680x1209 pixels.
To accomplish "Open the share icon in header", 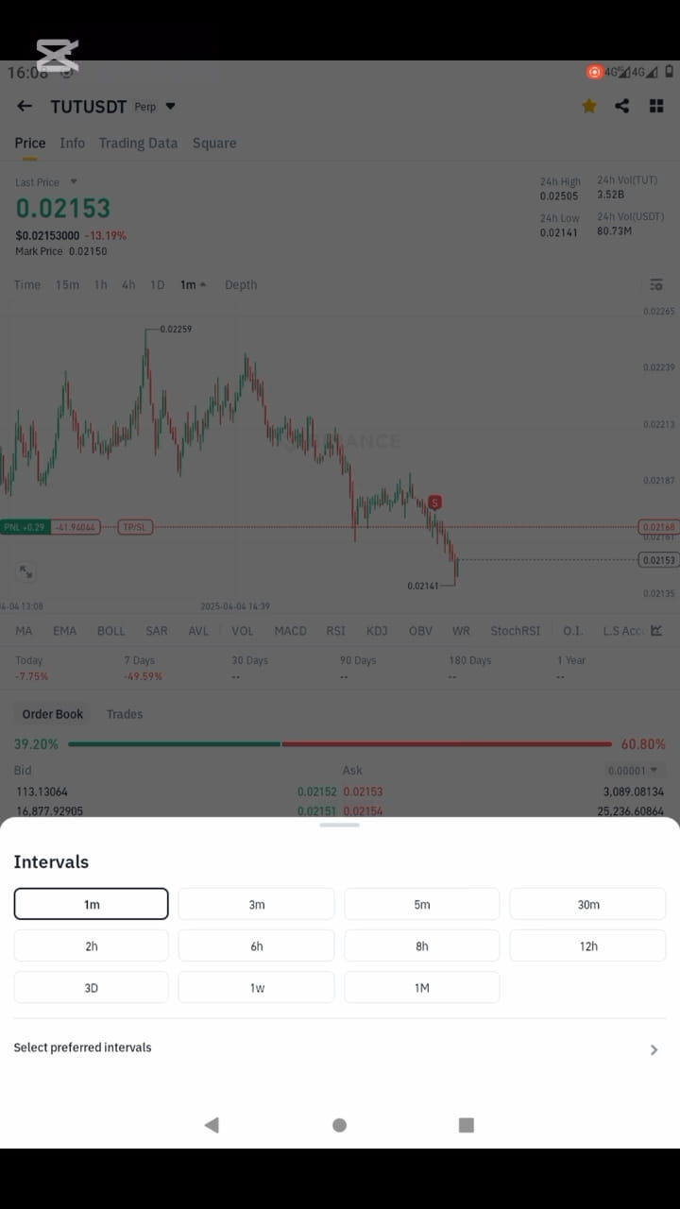I will pyautogui.click(x=621, y=106).
